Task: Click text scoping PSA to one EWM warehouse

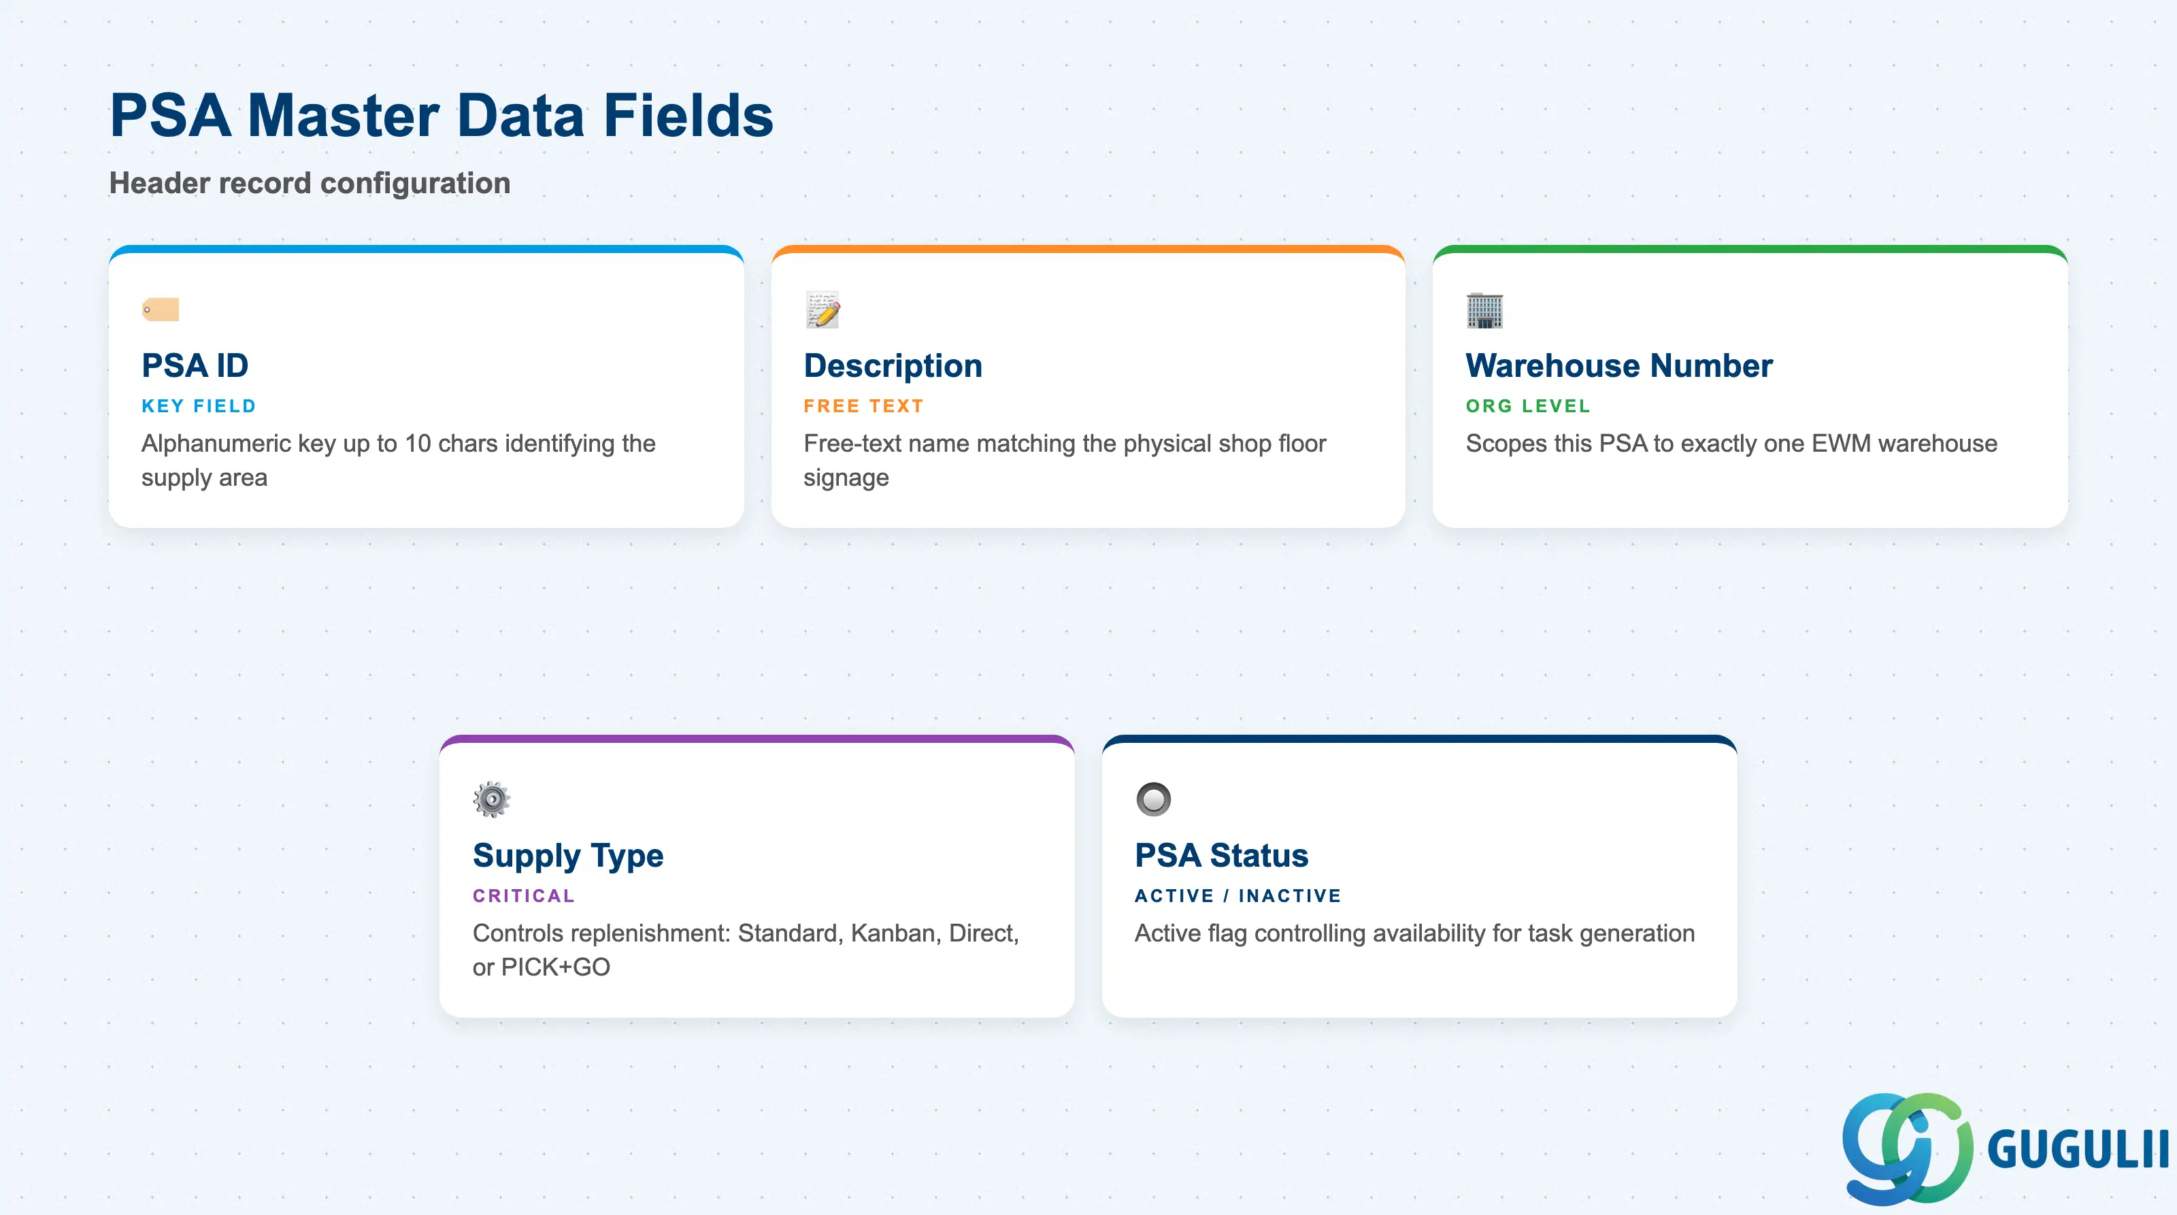Action: [1731, 444]
